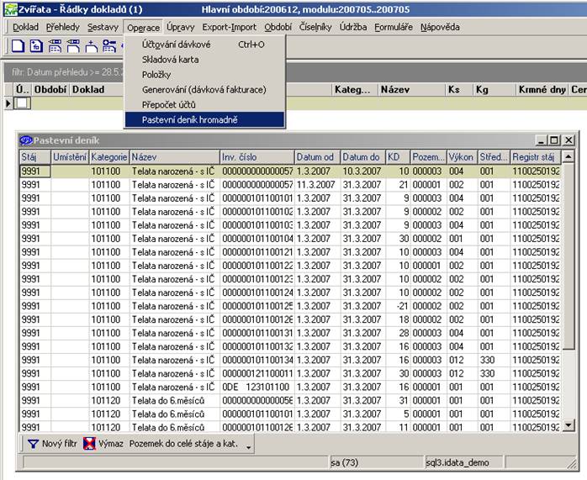Sort by the Stáj column header
The width and height of the screenshot is (587, 480).
pos(34,157)
